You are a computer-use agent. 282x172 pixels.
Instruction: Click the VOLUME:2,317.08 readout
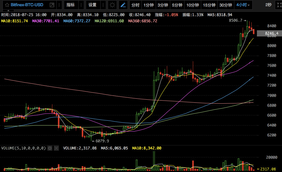[80, 148]
